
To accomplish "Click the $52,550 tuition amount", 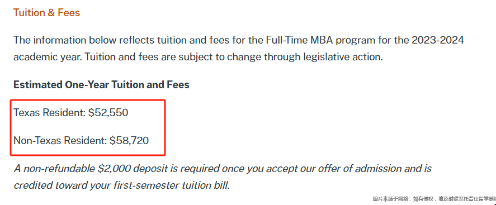I will [108, 113].
